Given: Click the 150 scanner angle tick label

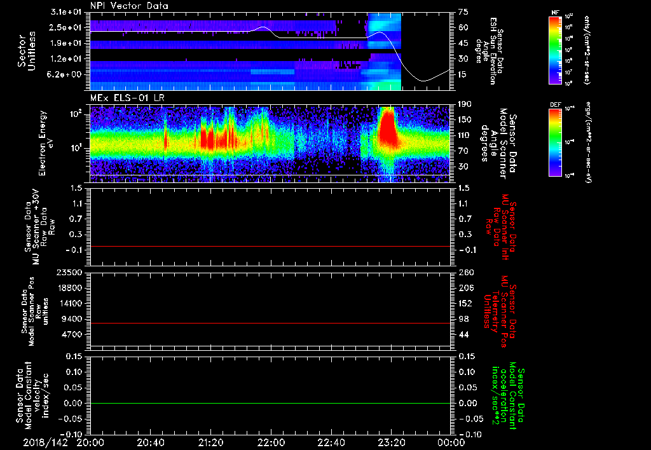Looking at the screenshot, I should tap(465, 119).
